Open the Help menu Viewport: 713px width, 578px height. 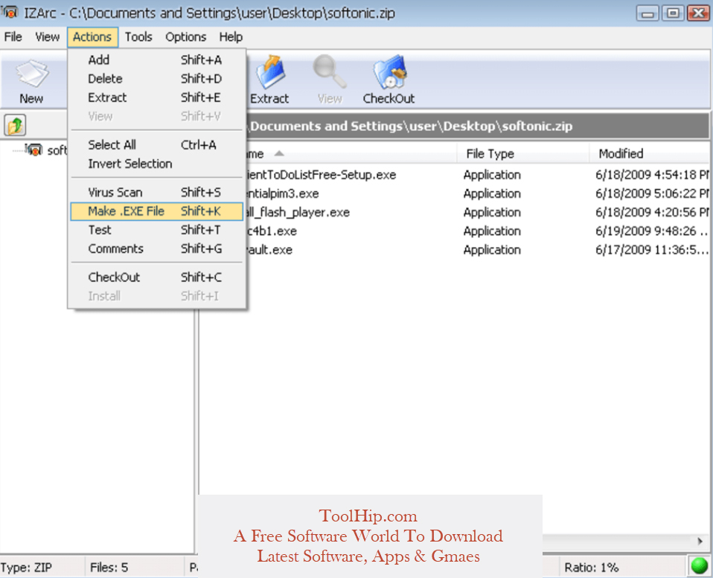pos(231,36)
